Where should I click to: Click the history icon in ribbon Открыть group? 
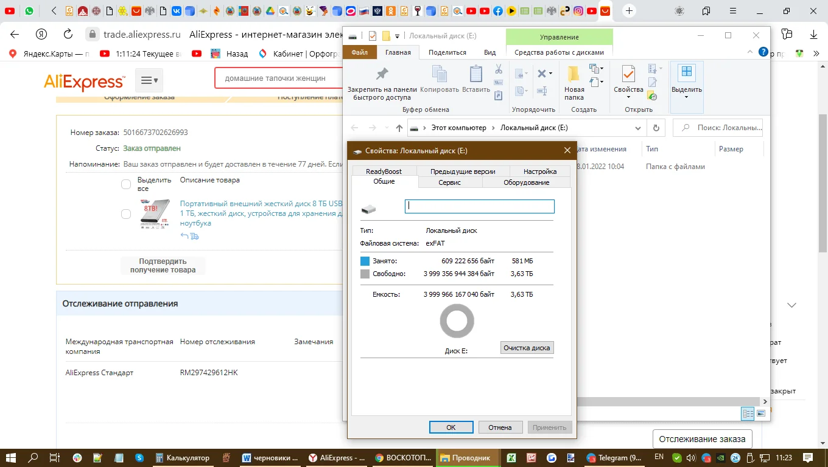coord(652,95)
